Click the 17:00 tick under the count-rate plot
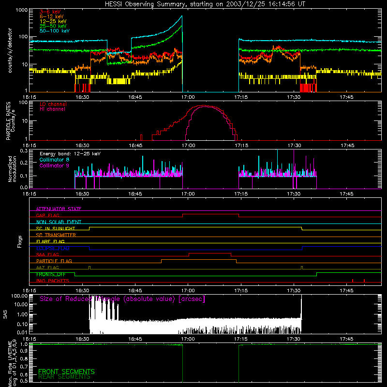The image size is (387, 387). (x=188, y=97)
